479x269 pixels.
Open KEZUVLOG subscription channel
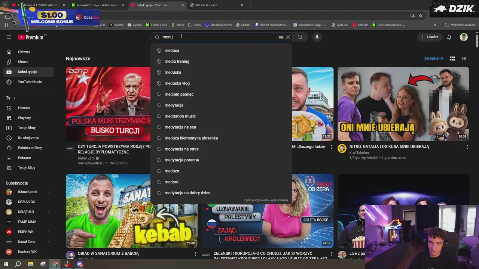(29, 202)
